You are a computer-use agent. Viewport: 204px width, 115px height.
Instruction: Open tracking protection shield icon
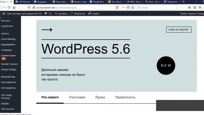point(29,8)
